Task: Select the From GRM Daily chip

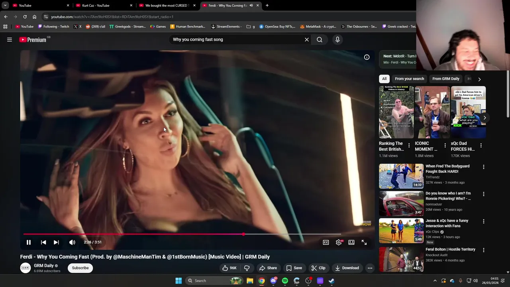Action: point(446,79)
